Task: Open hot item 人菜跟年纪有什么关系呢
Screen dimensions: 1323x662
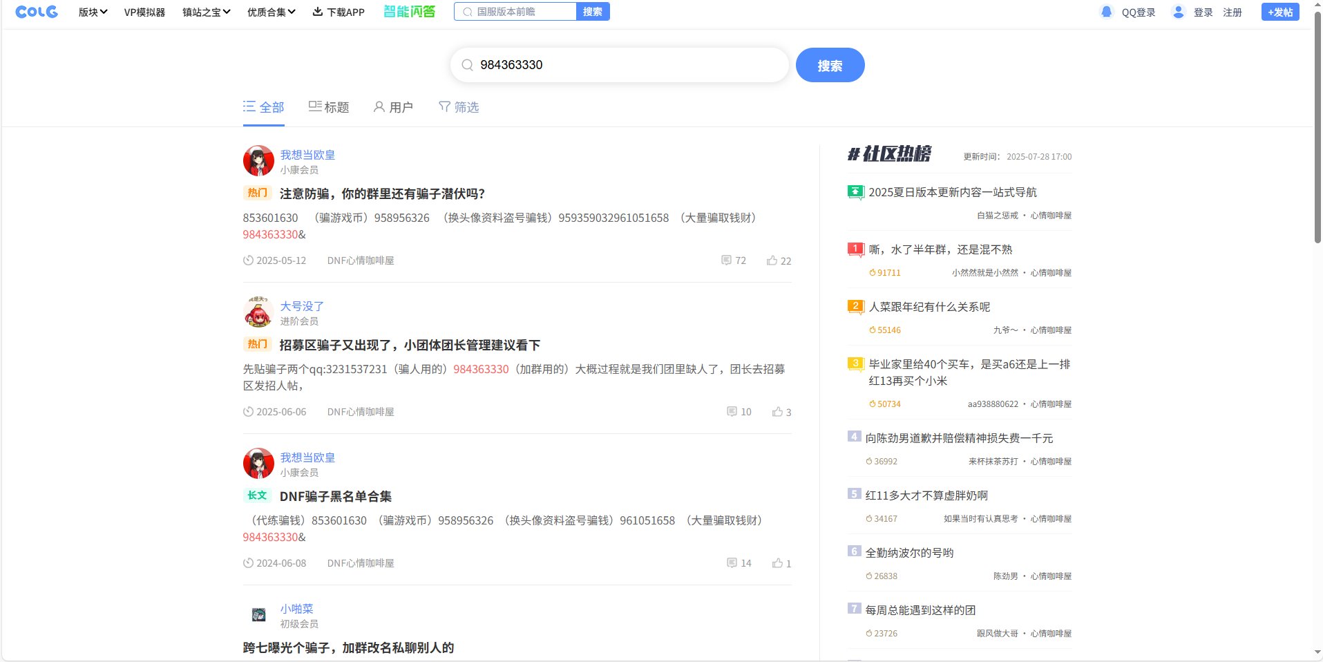Action: [929, 307]
